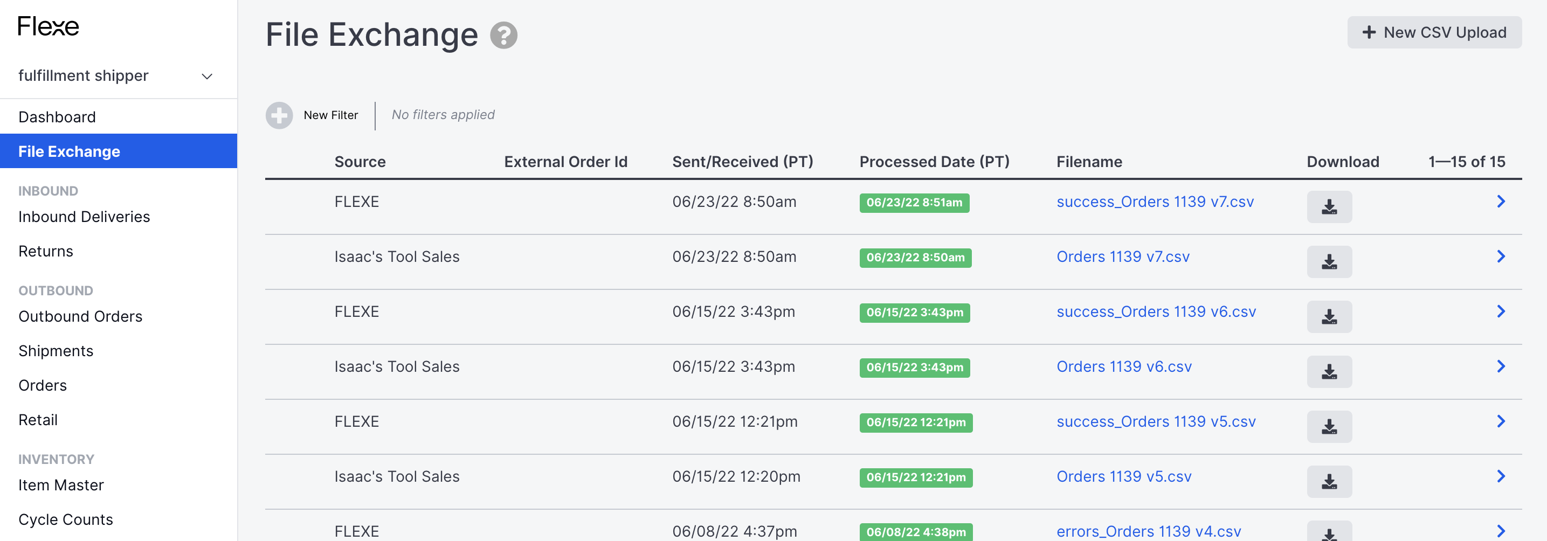The width and height of the screenshot is (1547, 541).
Task: Click the New Filter plus icon
Action: (278, 115)
